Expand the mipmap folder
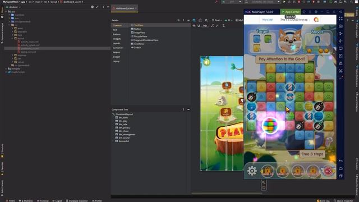 click(12, 55)
